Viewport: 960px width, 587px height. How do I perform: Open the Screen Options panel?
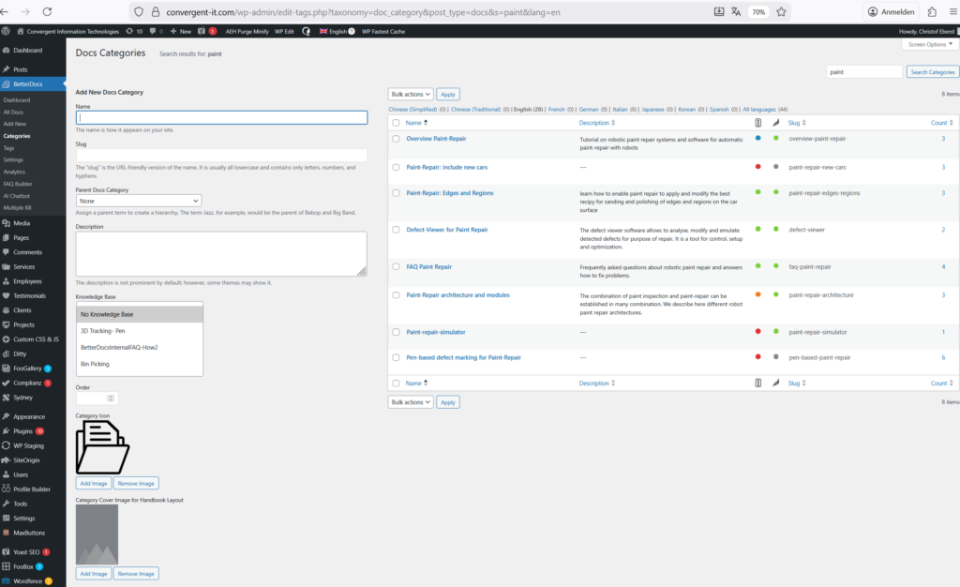(929, 44)
